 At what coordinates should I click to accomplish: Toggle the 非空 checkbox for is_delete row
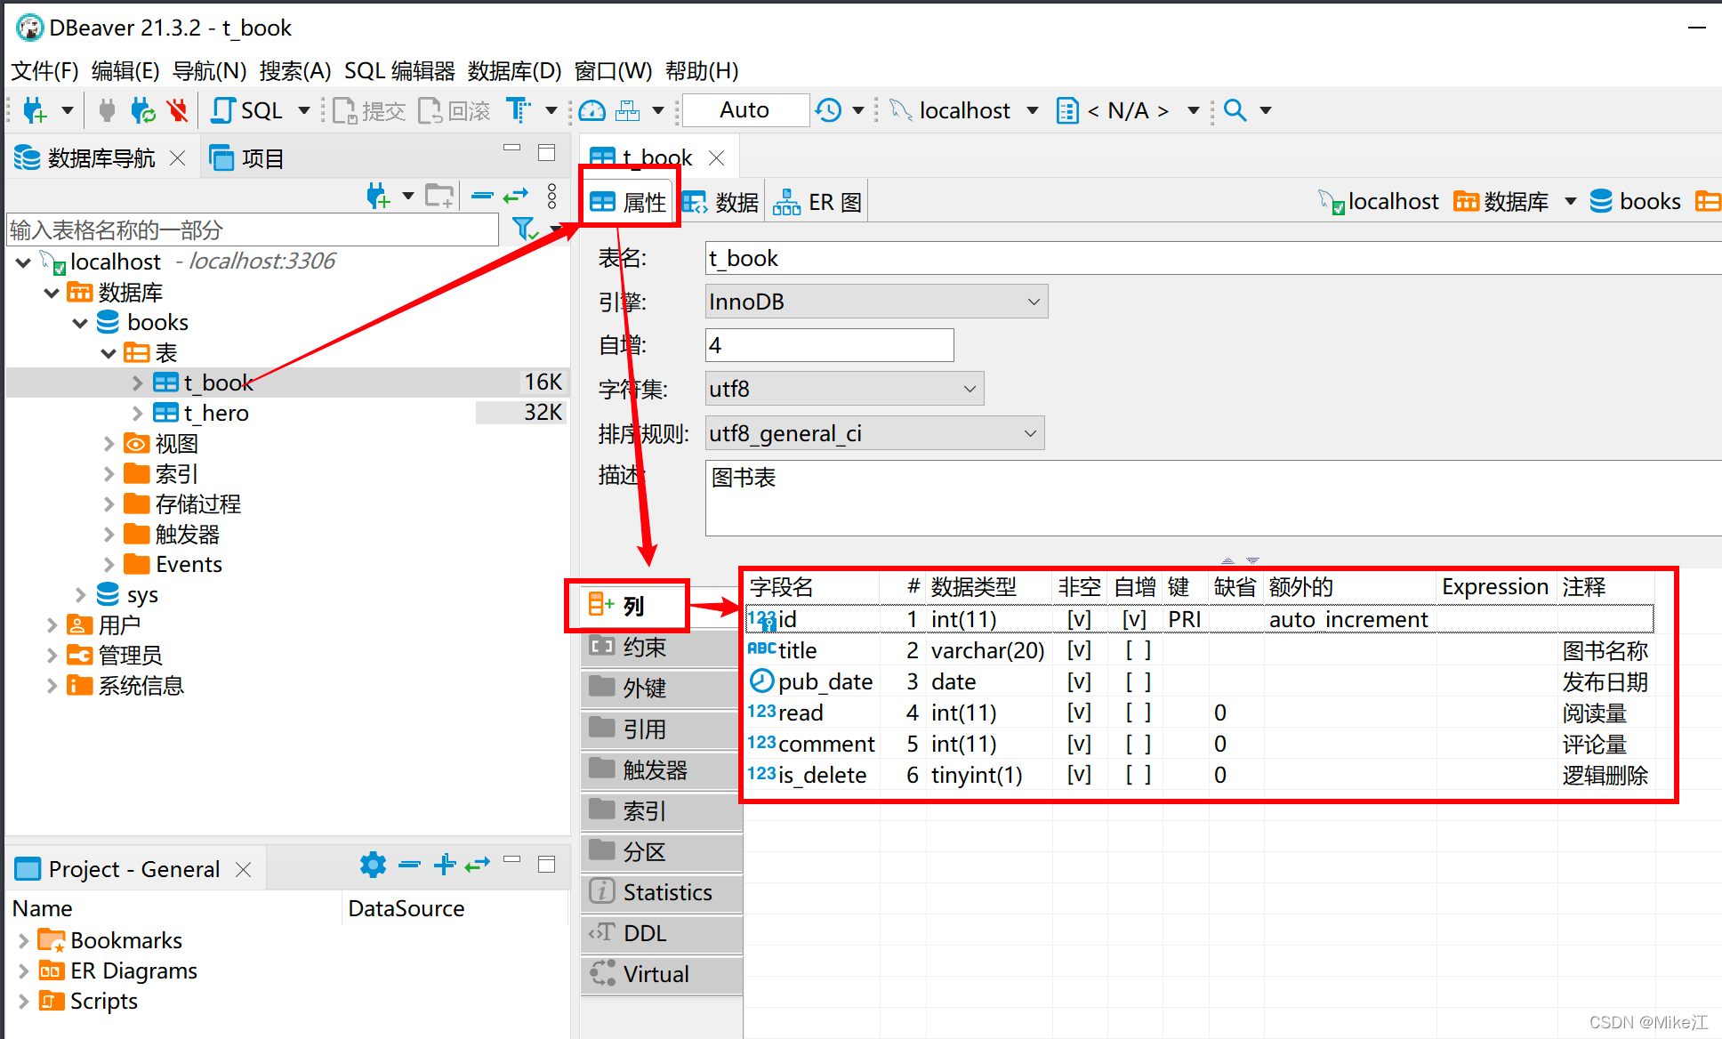click(1079, 775)
